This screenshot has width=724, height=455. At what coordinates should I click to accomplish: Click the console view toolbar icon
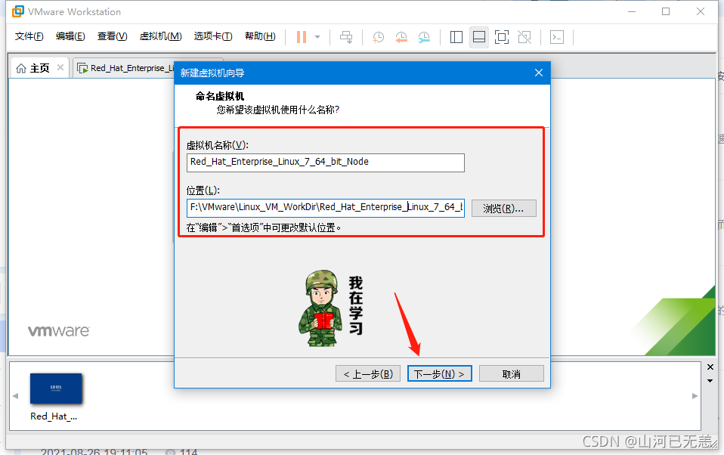[557, 37]
